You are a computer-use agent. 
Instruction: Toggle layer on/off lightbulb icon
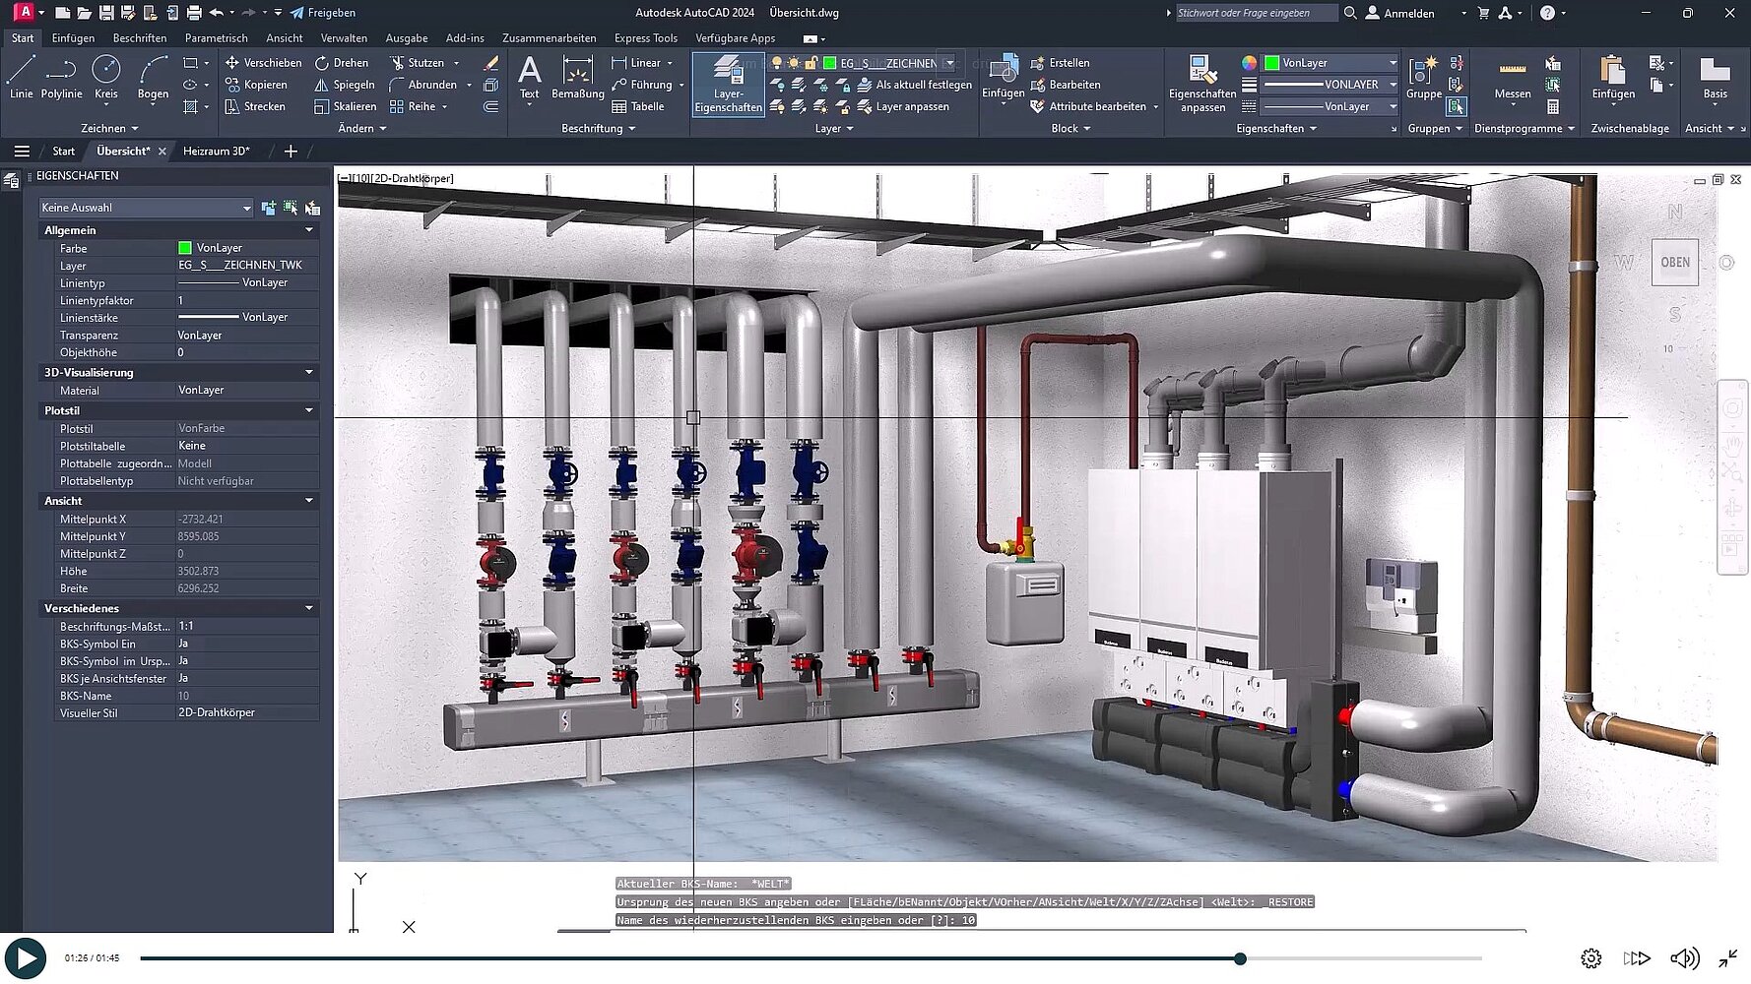(x=776, y=63)
